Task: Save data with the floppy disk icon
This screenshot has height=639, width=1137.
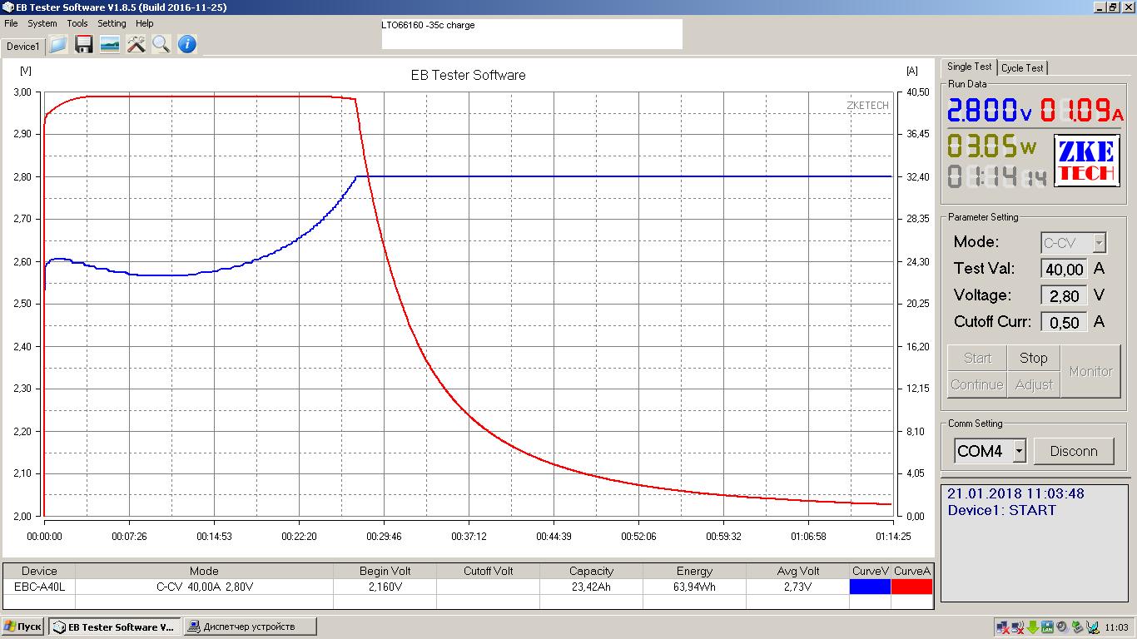Action: [84, 44]
